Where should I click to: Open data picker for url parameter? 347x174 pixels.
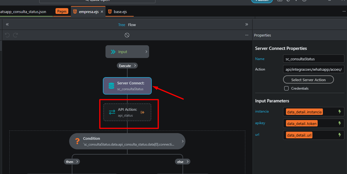pyautogui.click(x=339, y=135)
